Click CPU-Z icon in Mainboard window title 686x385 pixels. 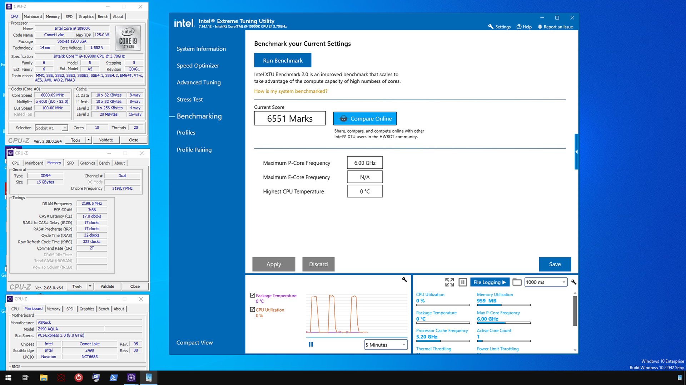(10, 299)
